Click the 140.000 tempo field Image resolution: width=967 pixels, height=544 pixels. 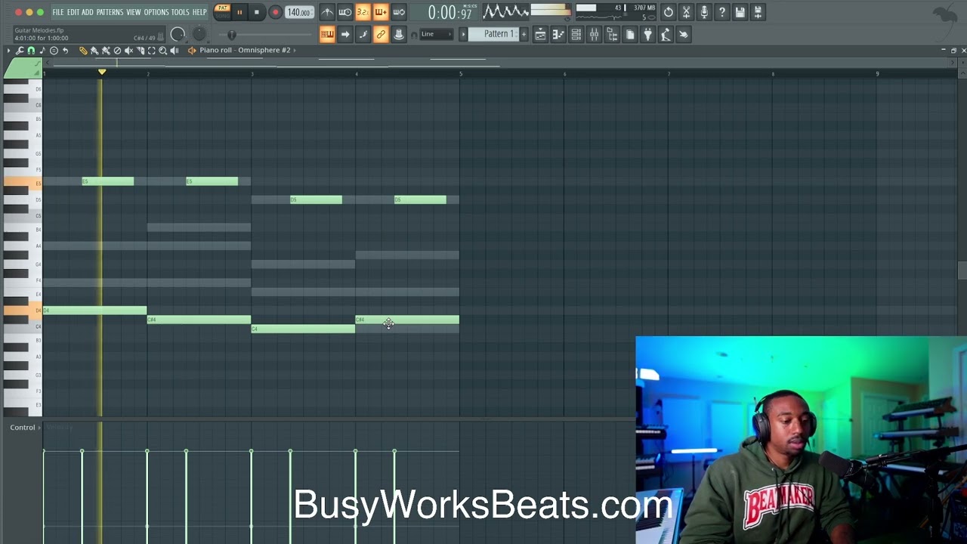299,12
